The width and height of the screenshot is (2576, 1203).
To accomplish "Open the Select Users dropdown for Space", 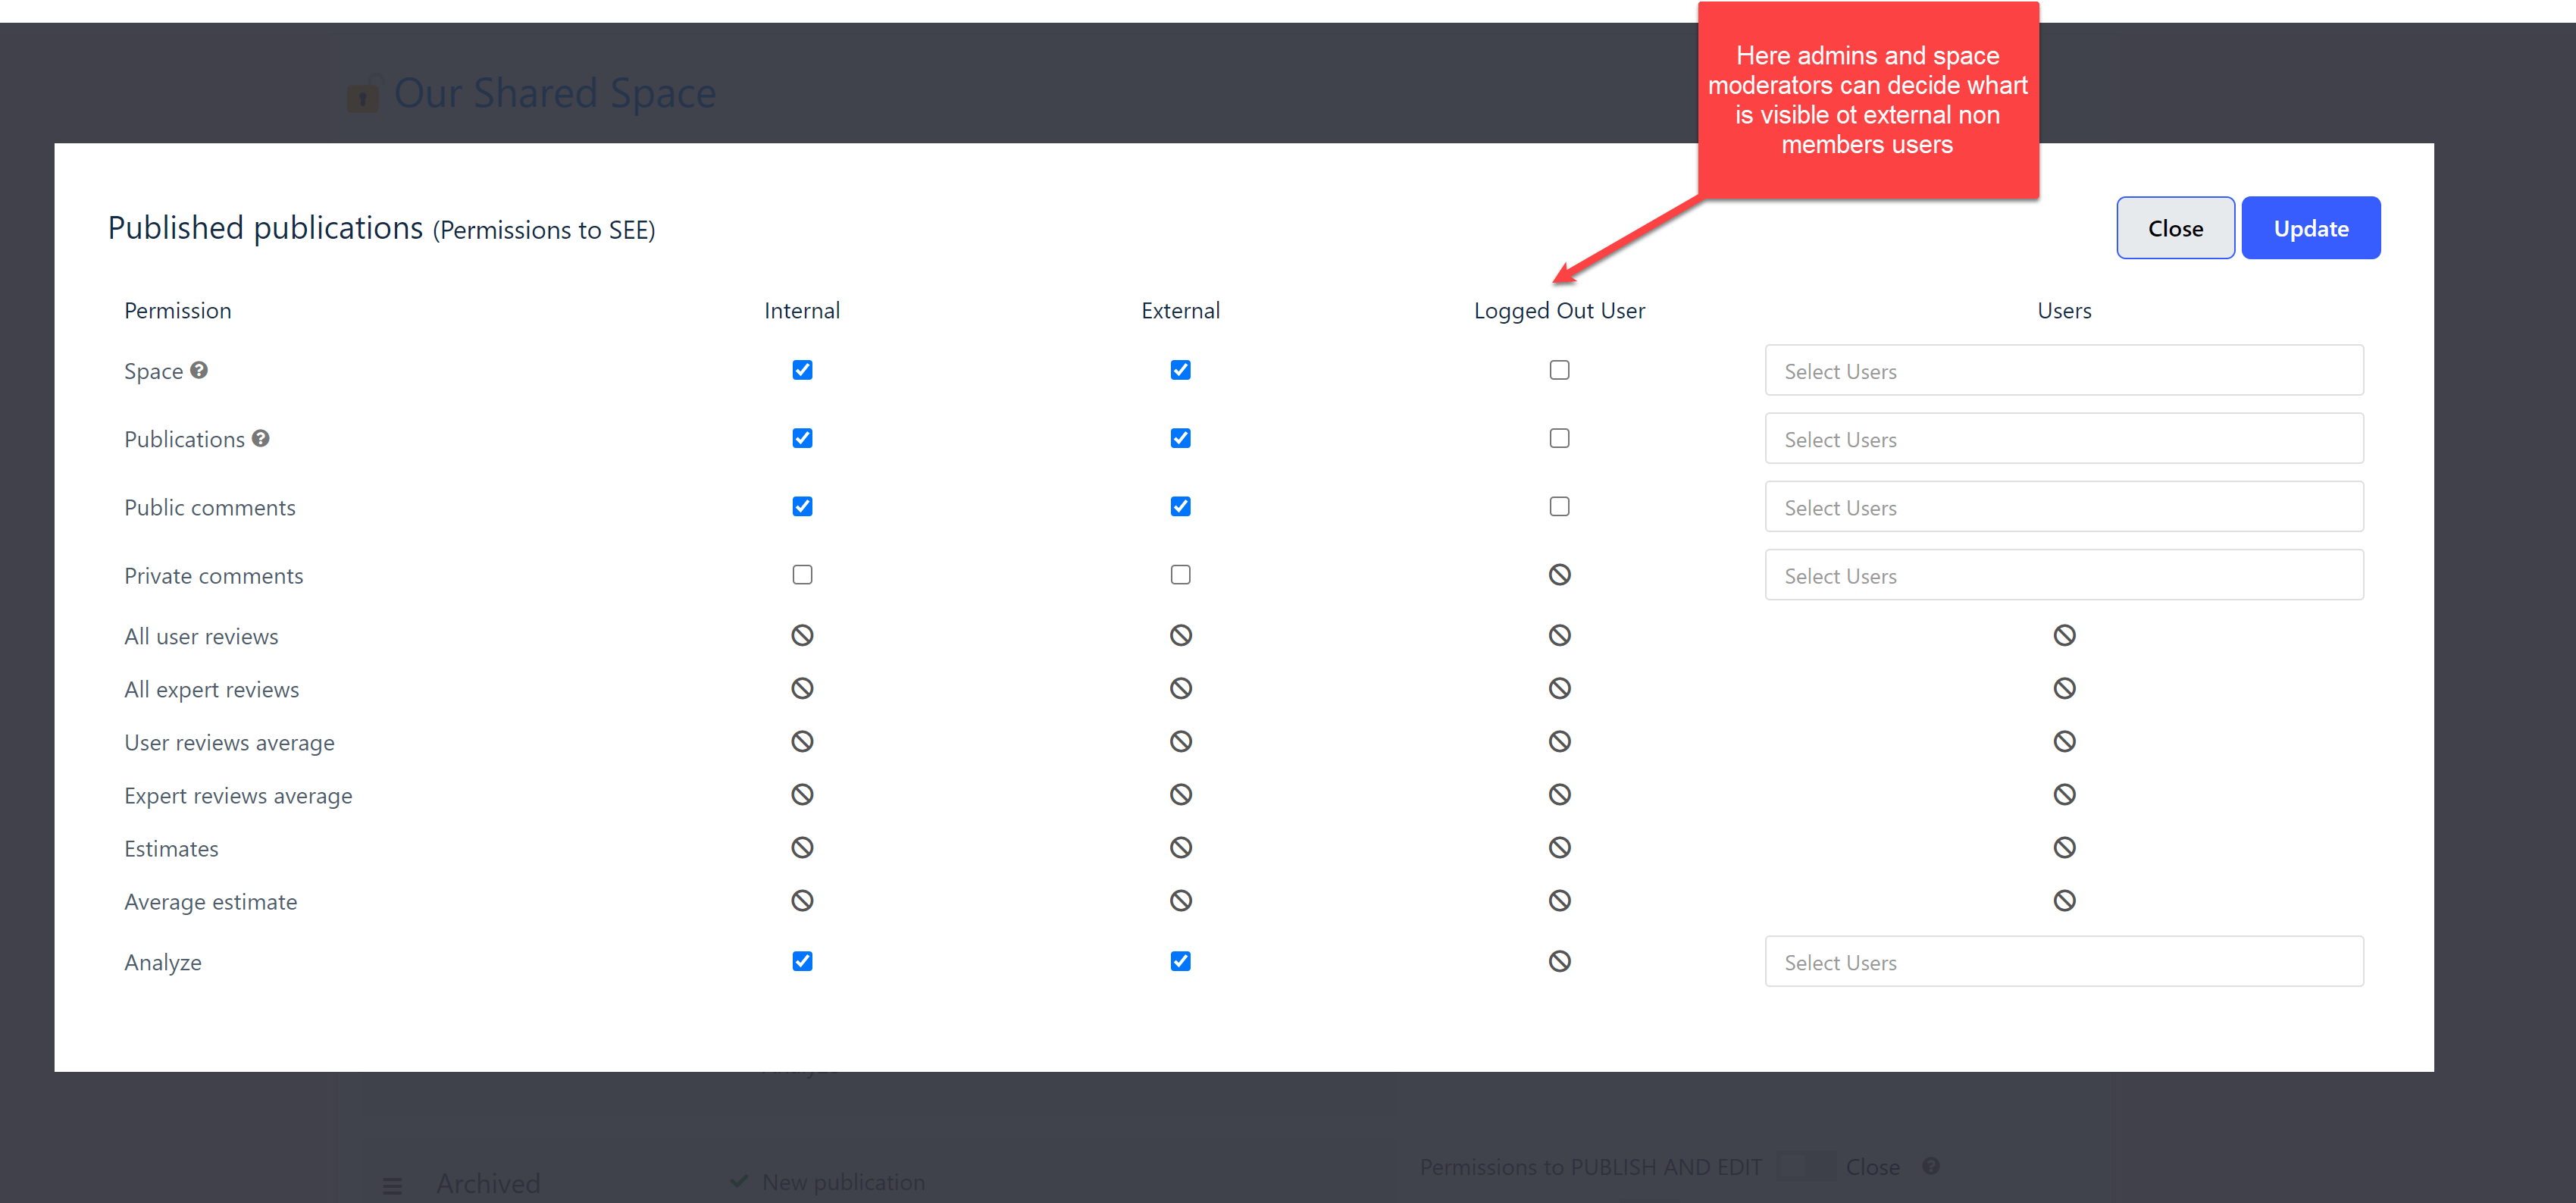I will point(2063,371).
